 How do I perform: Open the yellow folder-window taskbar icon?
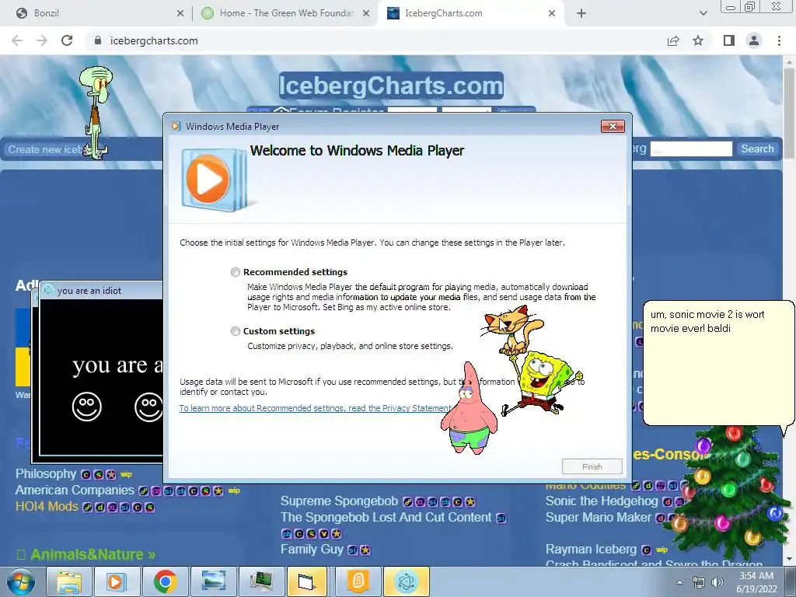(308, 581)
